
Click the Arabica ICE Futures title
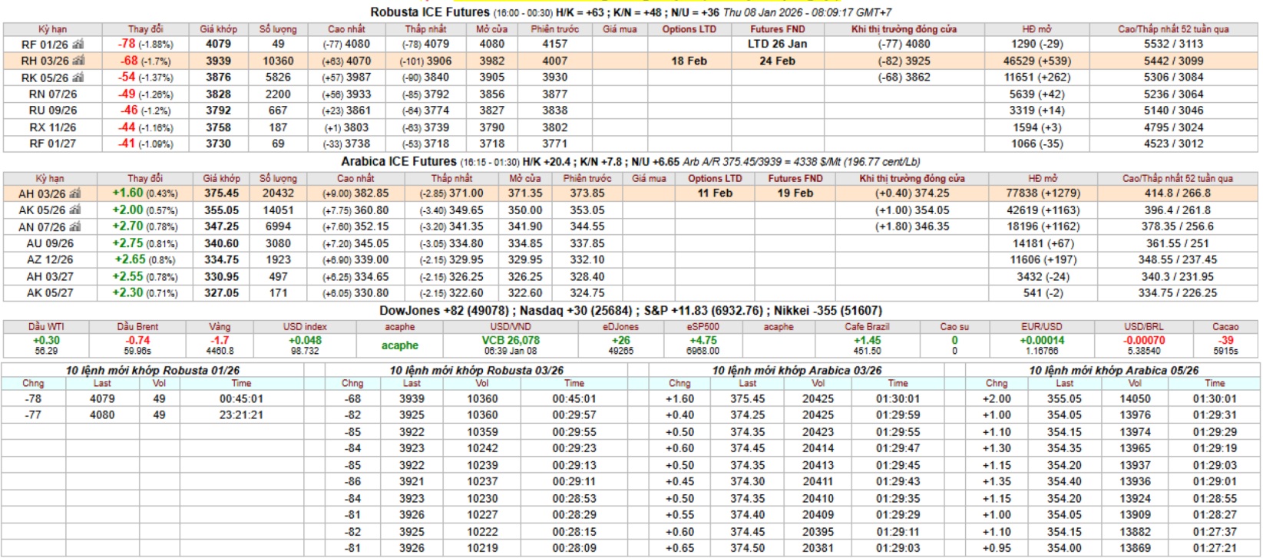398,162
